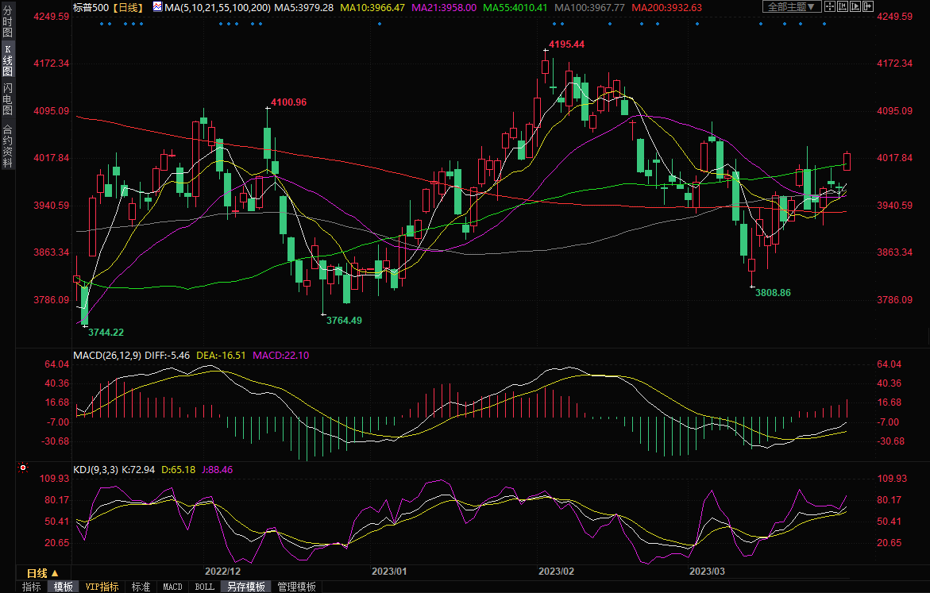Switch to the 模板 bottom tab
This screenshot has height=593, width=930.
(x=64, y=587)
